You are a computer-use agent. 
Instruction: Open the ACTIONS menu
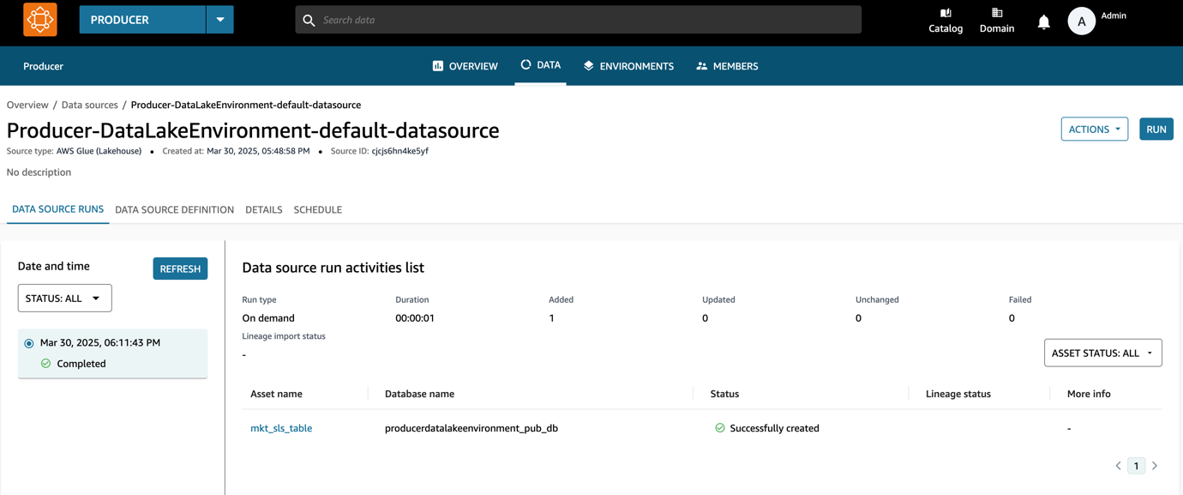pyautogui.click(x=1094, y=129)
